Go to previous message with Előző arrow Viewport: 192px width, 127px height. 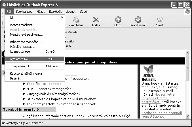pos(118,20)
